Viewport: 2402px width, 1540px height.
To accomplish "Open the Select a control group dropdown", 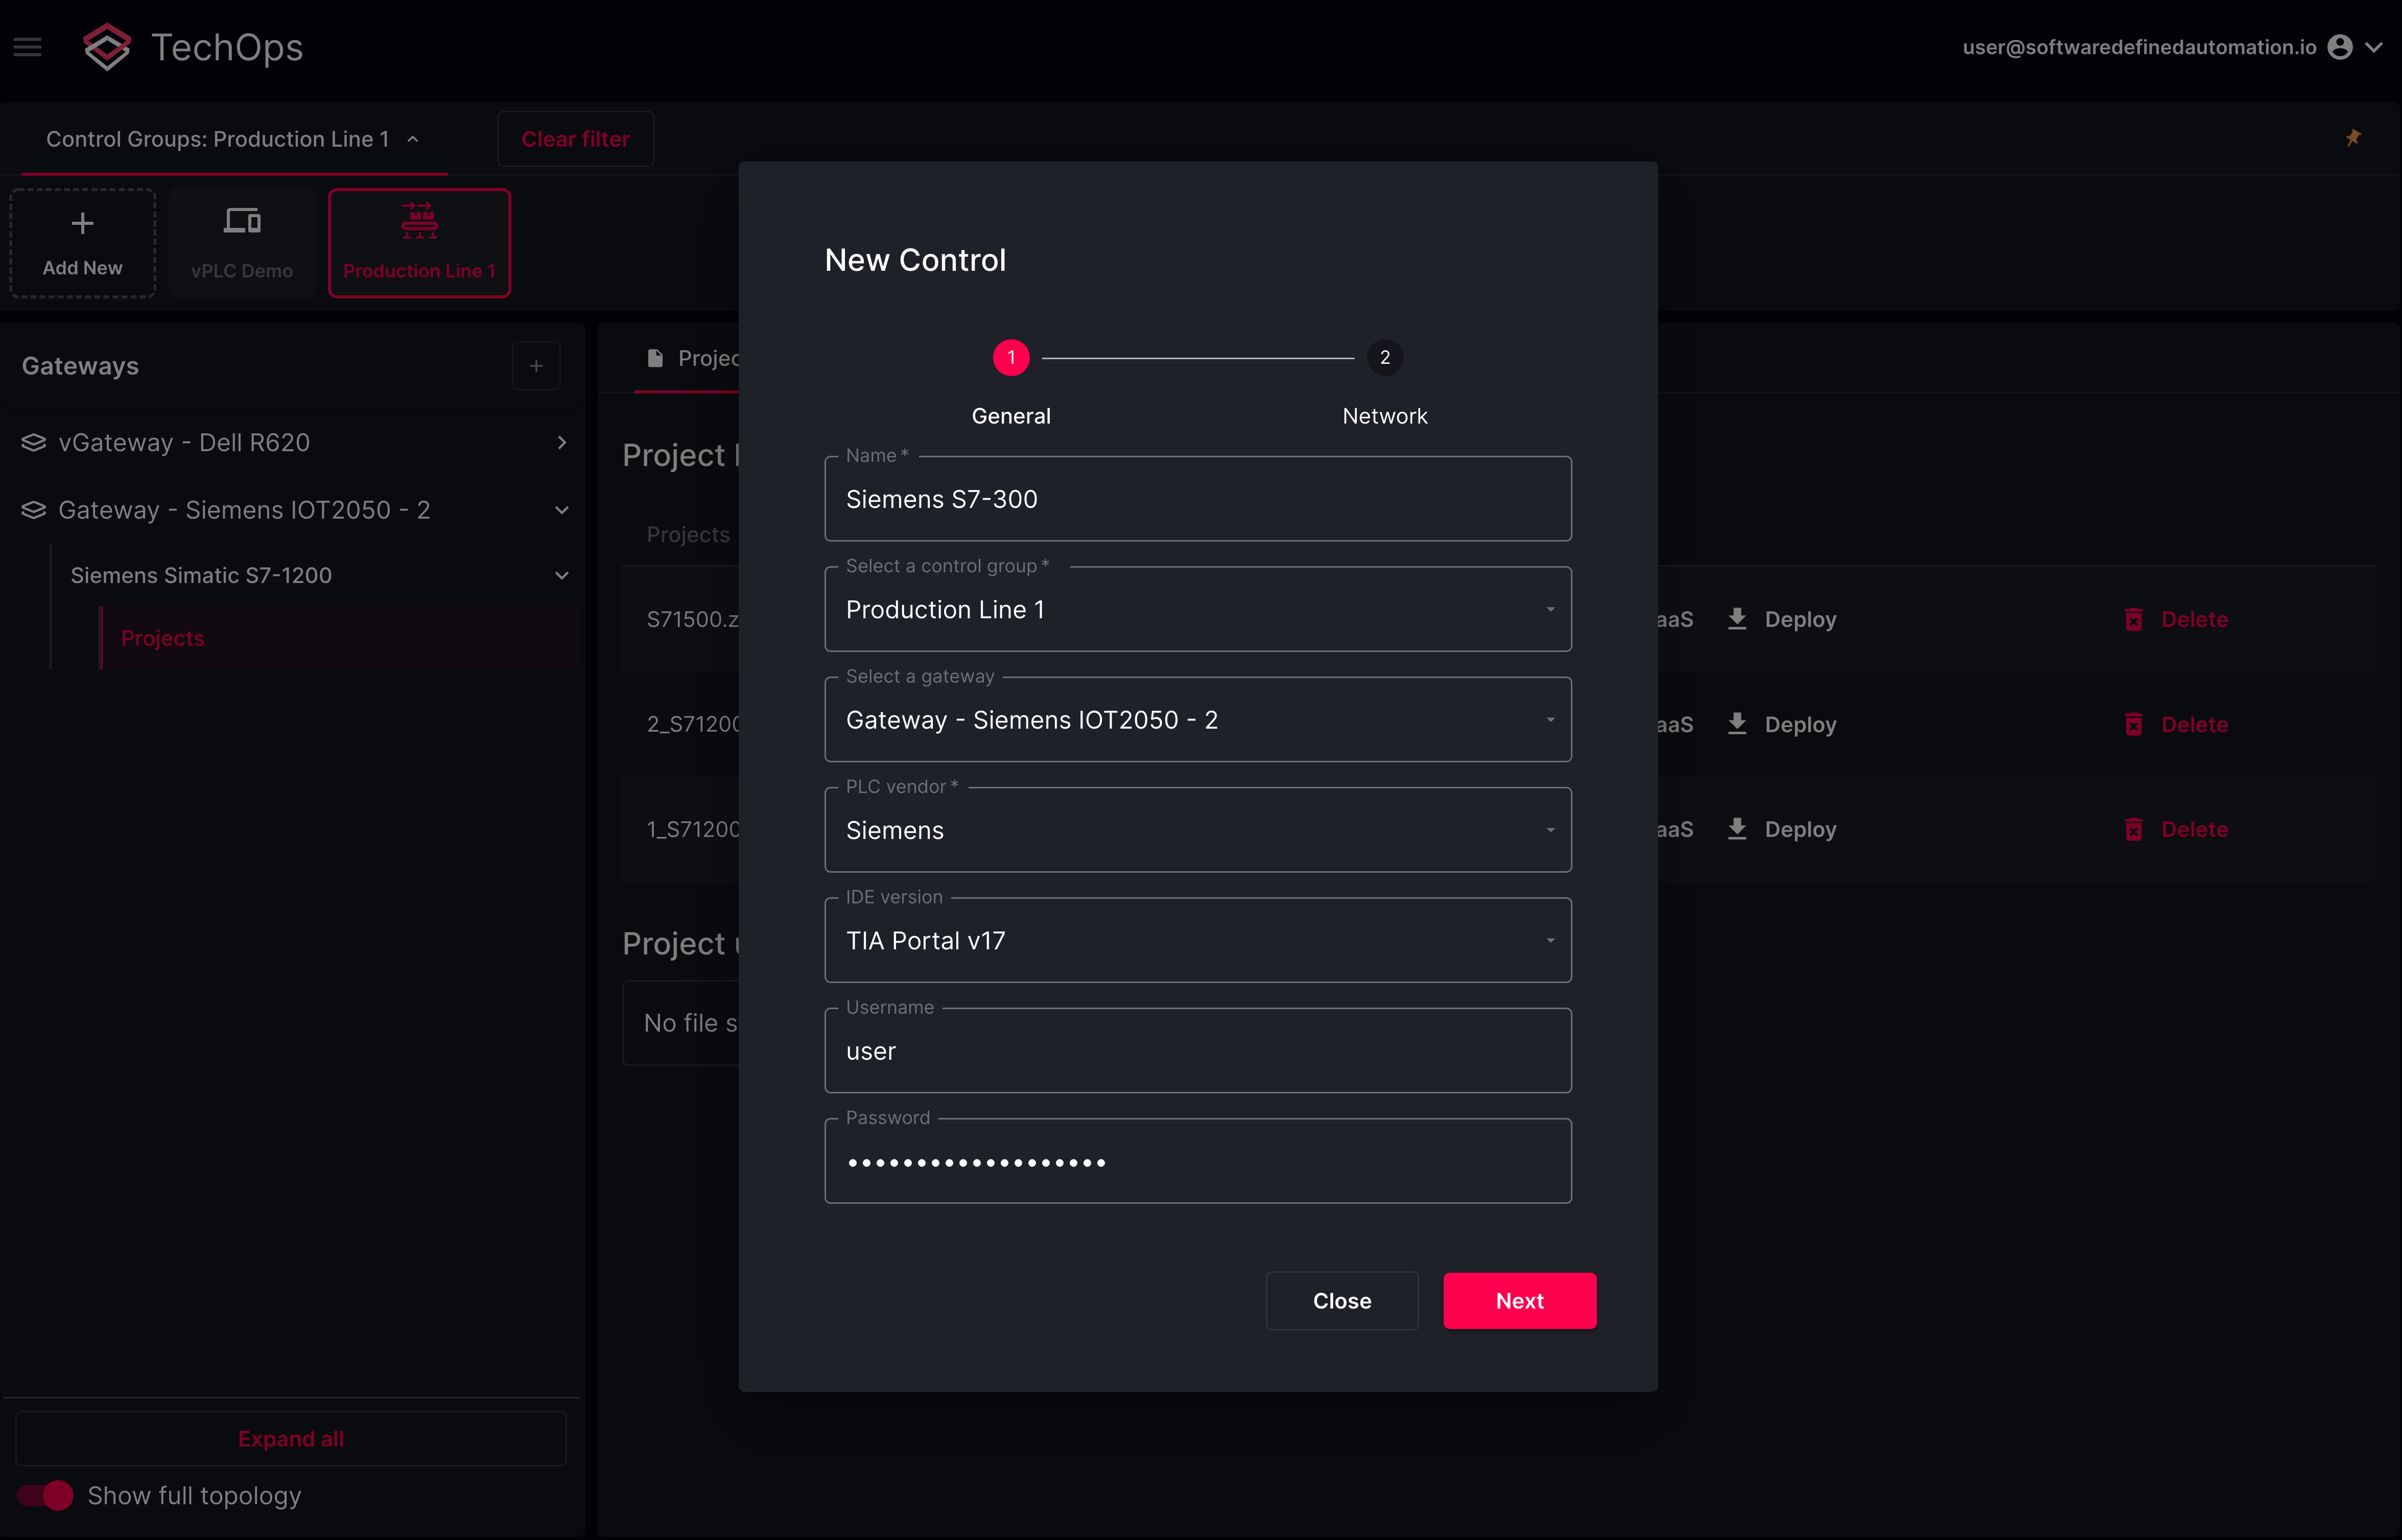I will (1197, 609).
